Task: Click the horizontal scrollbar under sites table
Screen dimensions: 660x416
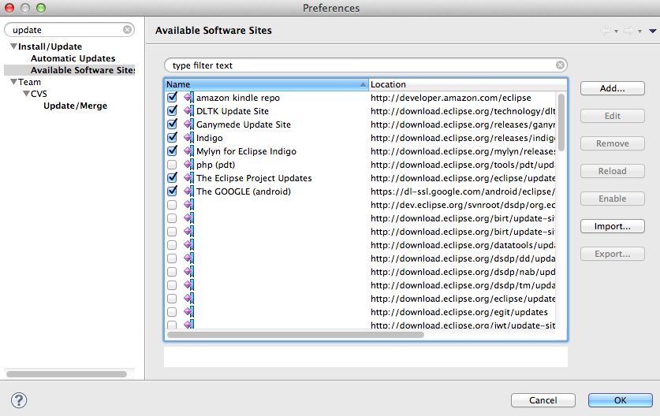Action: coord(296,335)
